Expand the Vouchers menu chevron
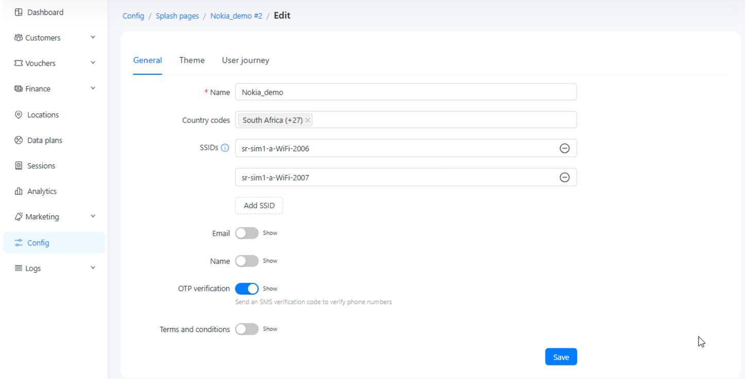 click(93, 63)
